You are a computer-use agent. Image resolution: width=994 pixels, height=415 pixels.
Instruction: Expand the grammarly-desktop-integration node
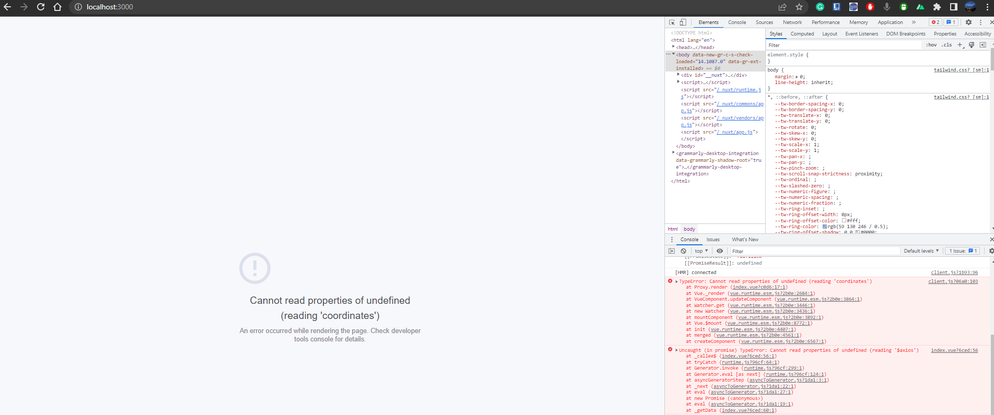tap(673, 153)
